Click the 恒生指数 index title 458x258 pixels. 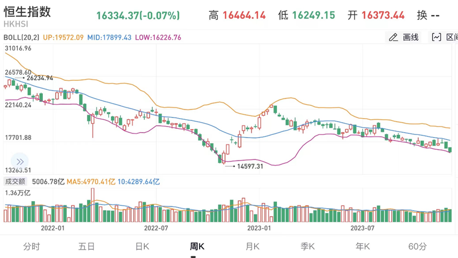point(27,12)
